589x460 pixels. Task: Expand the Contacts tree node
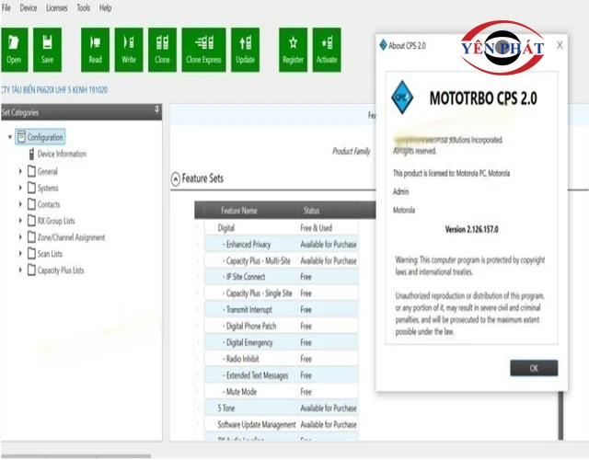(x=20, y=204)
